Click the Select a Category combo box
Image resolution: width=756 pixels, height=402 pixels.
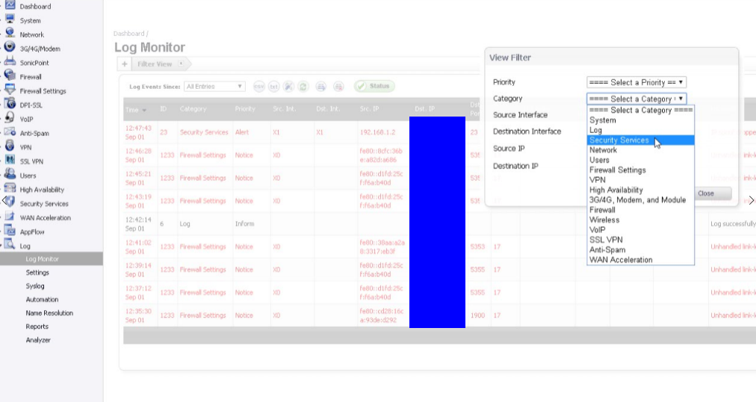click(x=636, y=99)
